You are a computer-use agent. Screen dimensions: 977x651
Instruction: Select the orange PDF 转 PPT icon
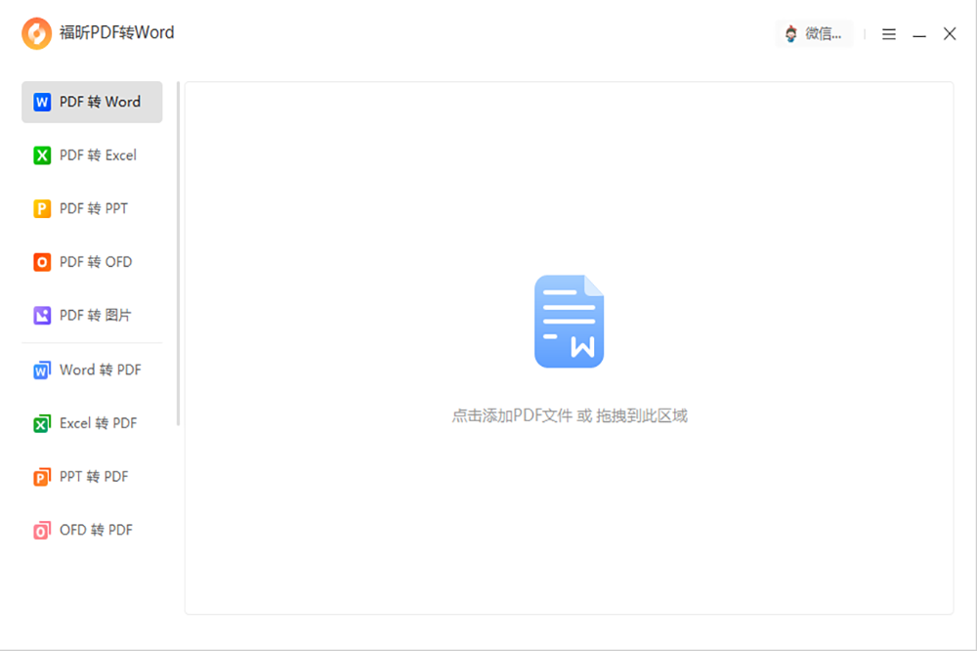pyautogui.click(x=41, y=208)
